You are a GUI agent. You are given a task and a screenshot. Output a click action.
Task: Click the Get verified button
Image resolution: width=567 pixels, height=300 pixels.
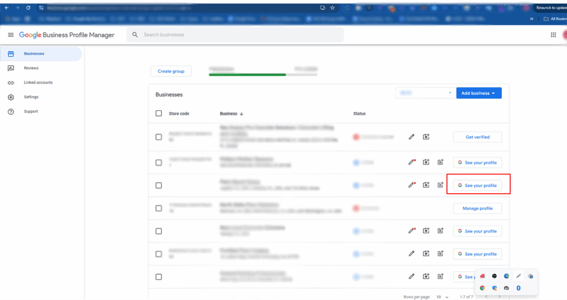tap(477, 137)
